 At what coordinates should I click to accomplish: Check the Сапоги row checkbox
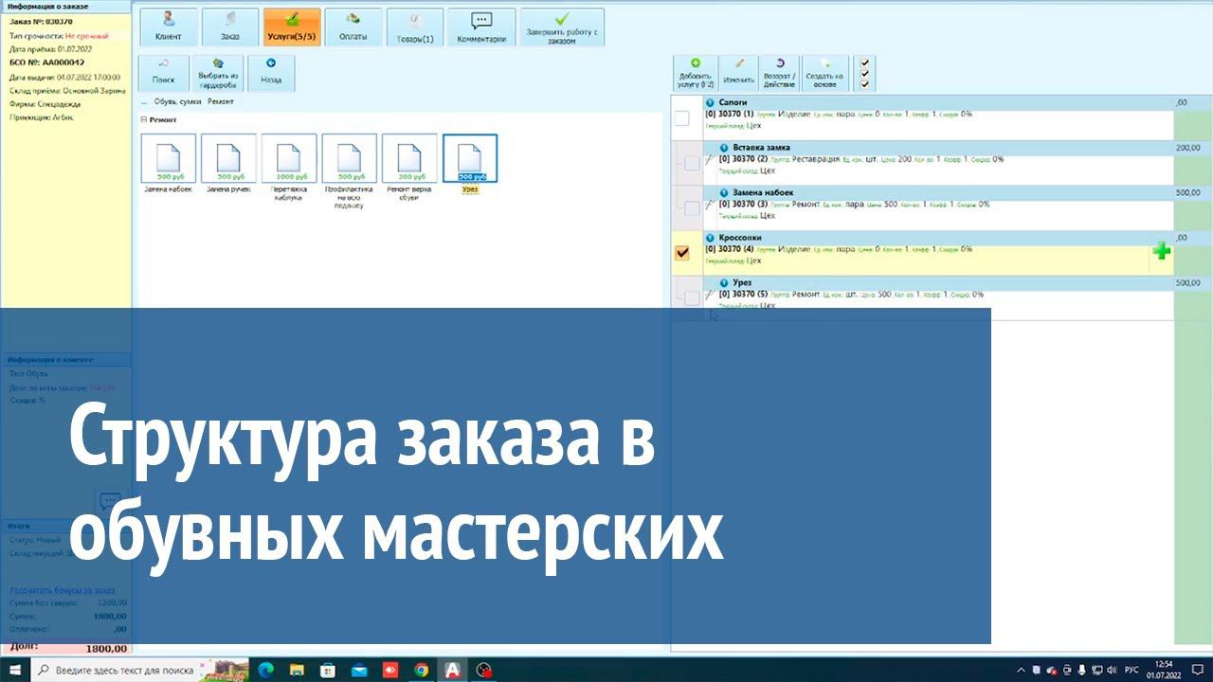click(x=681, y=118)
